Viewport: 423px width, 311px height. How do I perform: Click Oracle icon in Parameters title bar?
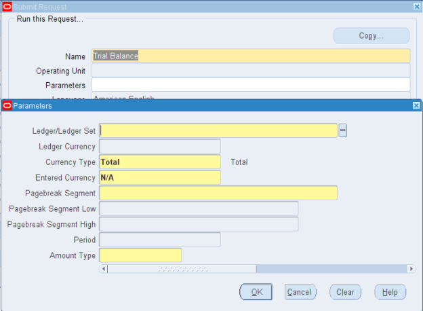pyautogui.click(x=7, y=105)
